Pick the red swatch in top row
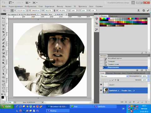 [100, 19]
